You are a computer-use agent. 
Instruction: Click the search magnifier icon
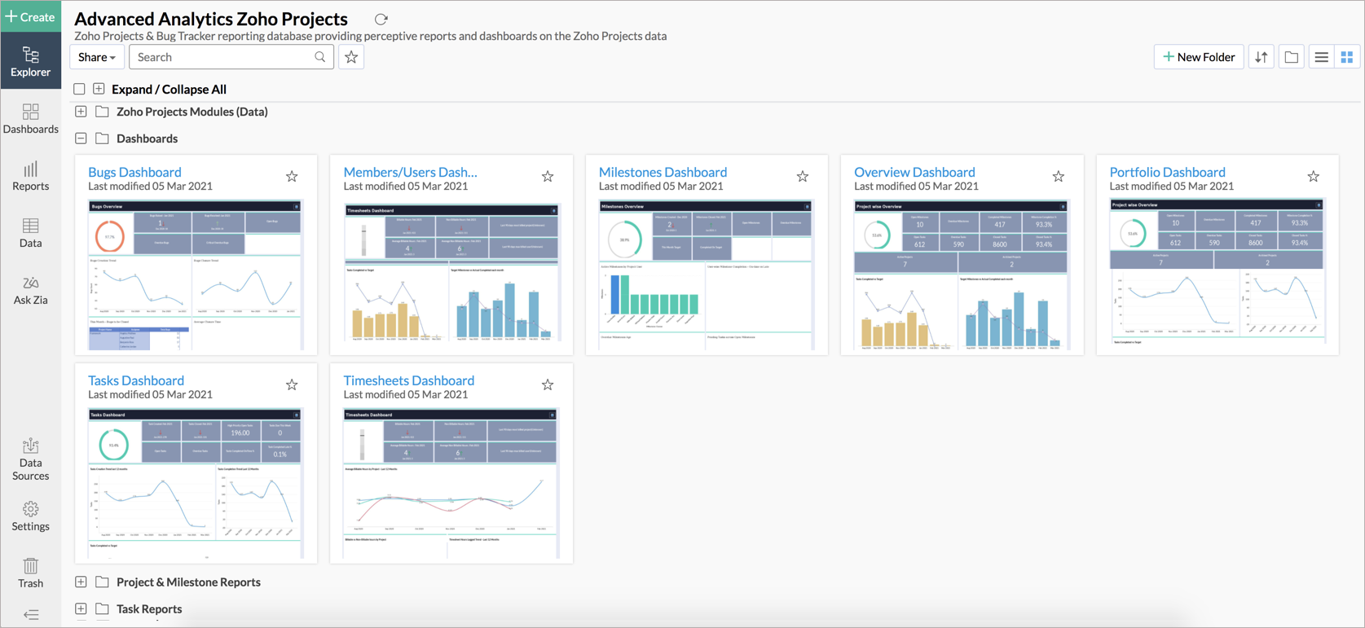pyautogui.click(x=320, y=57)
